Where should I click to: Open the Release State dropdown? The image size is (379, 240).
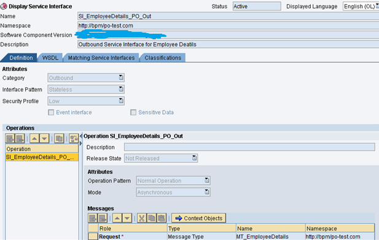(x=194, y=158)
